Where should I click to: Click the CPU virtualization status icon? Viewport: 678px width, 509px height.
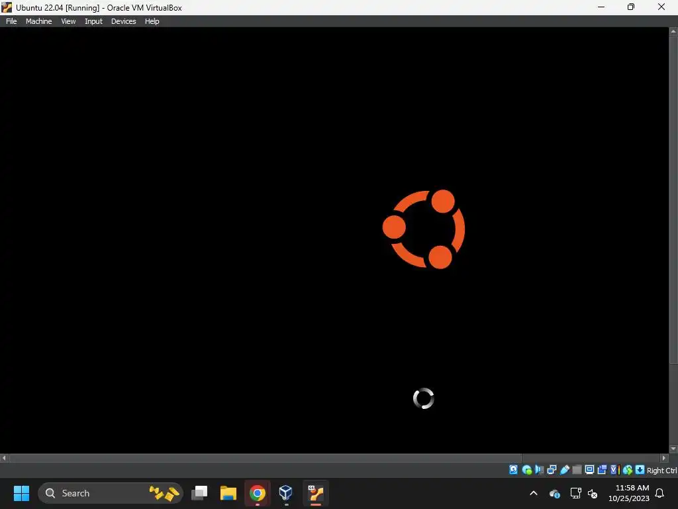614,470
